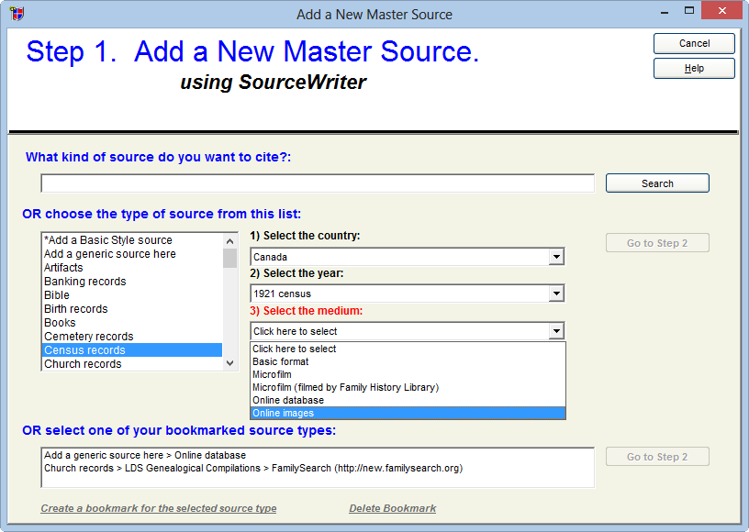Click Go to Step 2 beside bookmarks
Image resolution: width=749 pixels, height=532 pixels.
657,457
